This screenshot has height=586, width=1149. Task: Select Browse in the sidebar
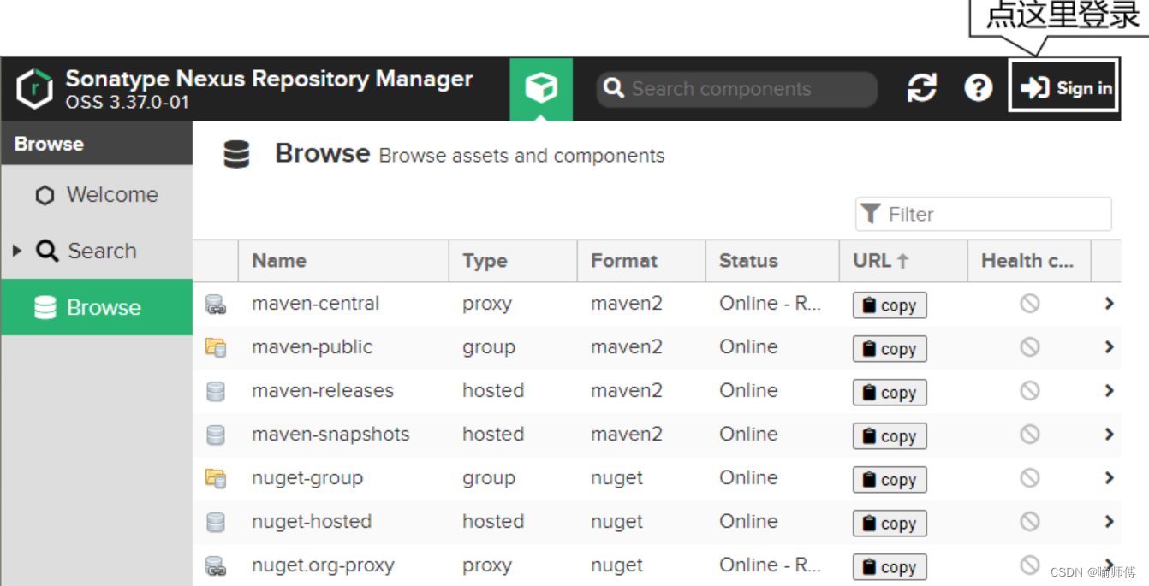[x=97, y=307]
